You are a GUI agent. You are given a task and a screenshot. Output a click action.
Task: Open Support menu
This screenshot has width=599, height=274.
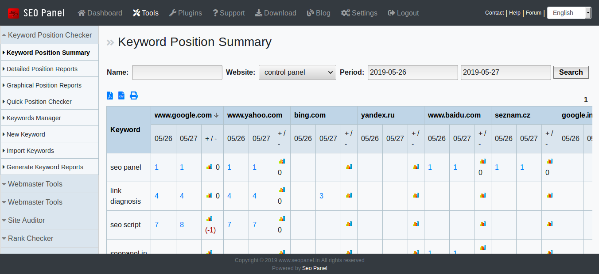tap(229, 13)
